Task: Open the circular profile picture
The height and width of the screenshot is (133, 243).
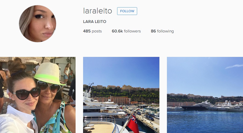Action: pyautogui.click(x=38, y=24)
